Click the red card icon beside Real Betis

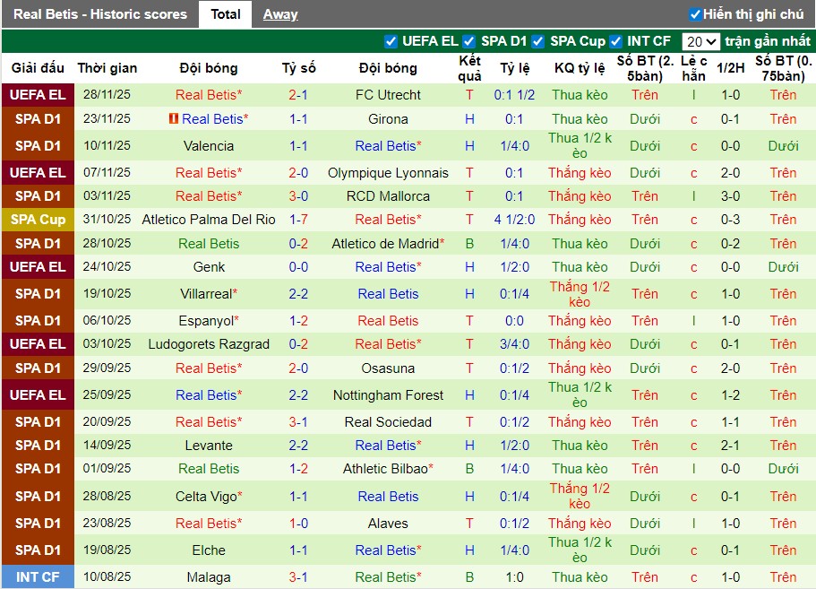point(176,118)
